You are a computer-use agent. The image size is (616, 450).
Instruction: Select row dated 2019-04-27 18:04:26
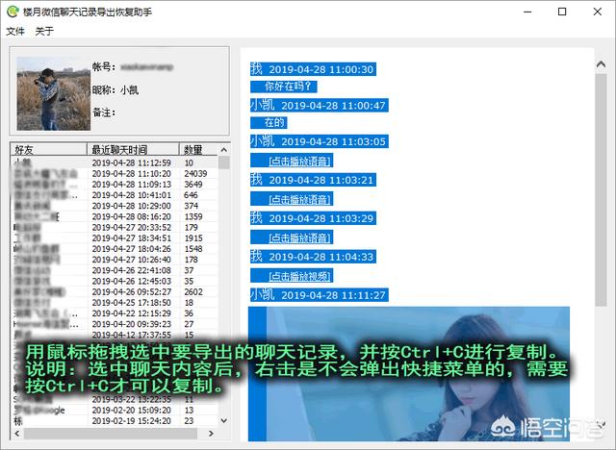pos(114,249)
